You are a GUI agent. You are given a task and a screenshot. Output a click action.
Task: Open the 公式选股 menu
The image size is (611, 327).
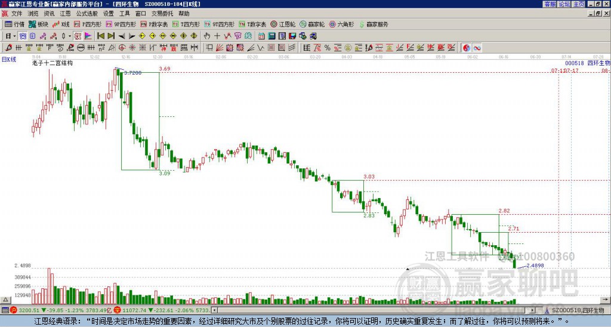[87, 14]
